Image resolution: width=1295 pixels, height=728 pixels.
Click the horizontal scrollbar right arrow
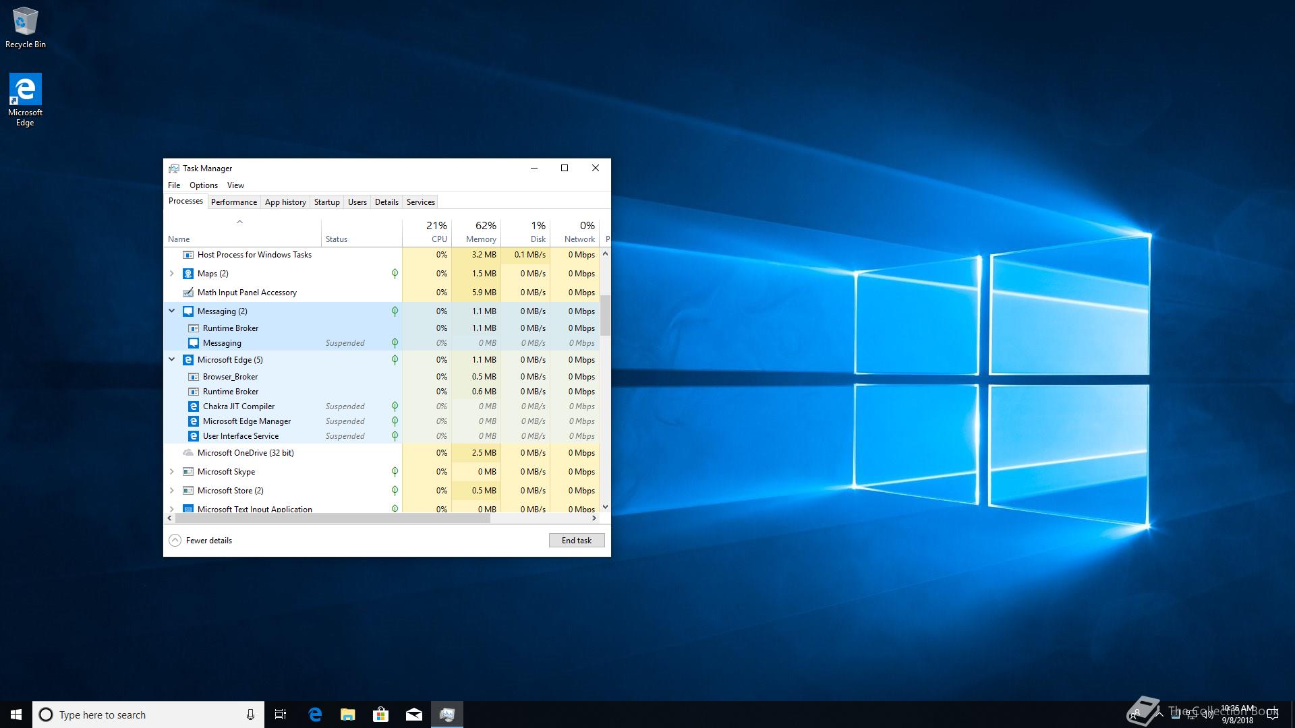pyautogui.click(x=594, y=518)
